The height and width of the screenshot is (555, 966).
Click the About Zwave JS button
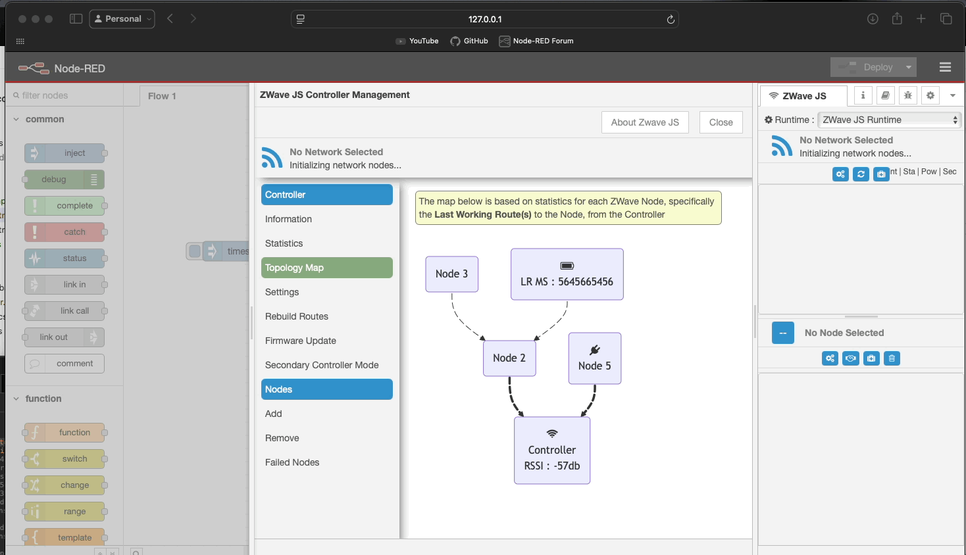click(645, 122)
